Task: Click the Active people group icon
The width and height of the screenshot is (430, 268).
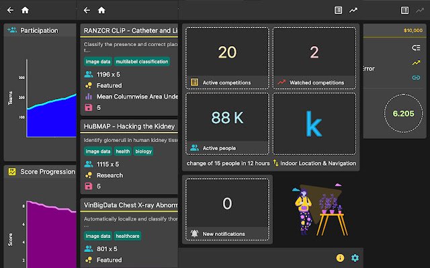Action: pos(194,147)
